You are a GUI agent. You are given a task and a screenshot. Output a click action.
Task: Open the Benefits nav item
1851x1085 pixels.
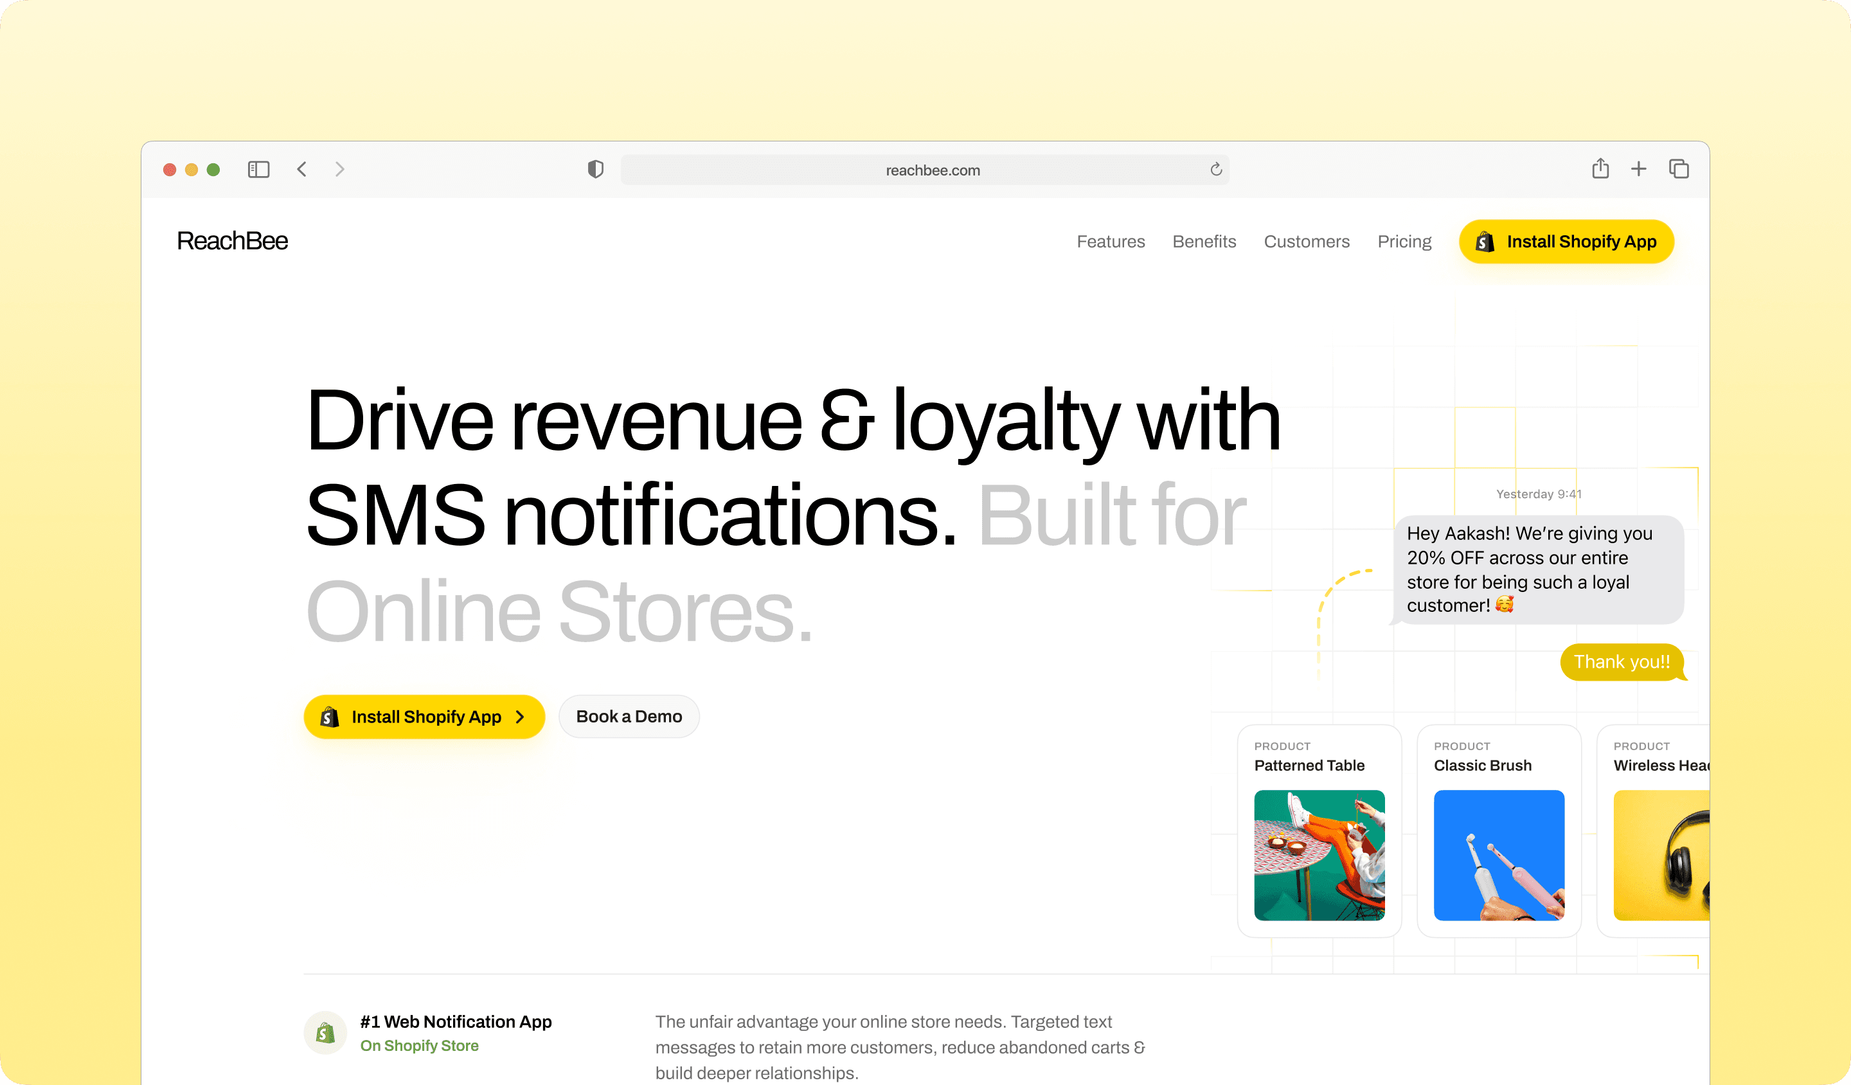[x=1204, y=242]
